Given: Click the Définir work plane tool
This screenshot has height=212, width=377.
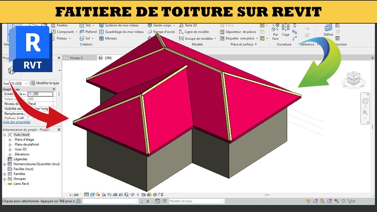Looking at the screenshot, I should [328, 31].
